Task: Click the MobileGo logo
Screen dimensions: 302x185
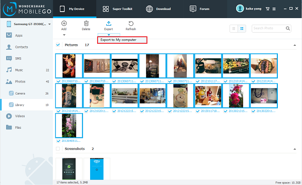Action: (27, 9)
